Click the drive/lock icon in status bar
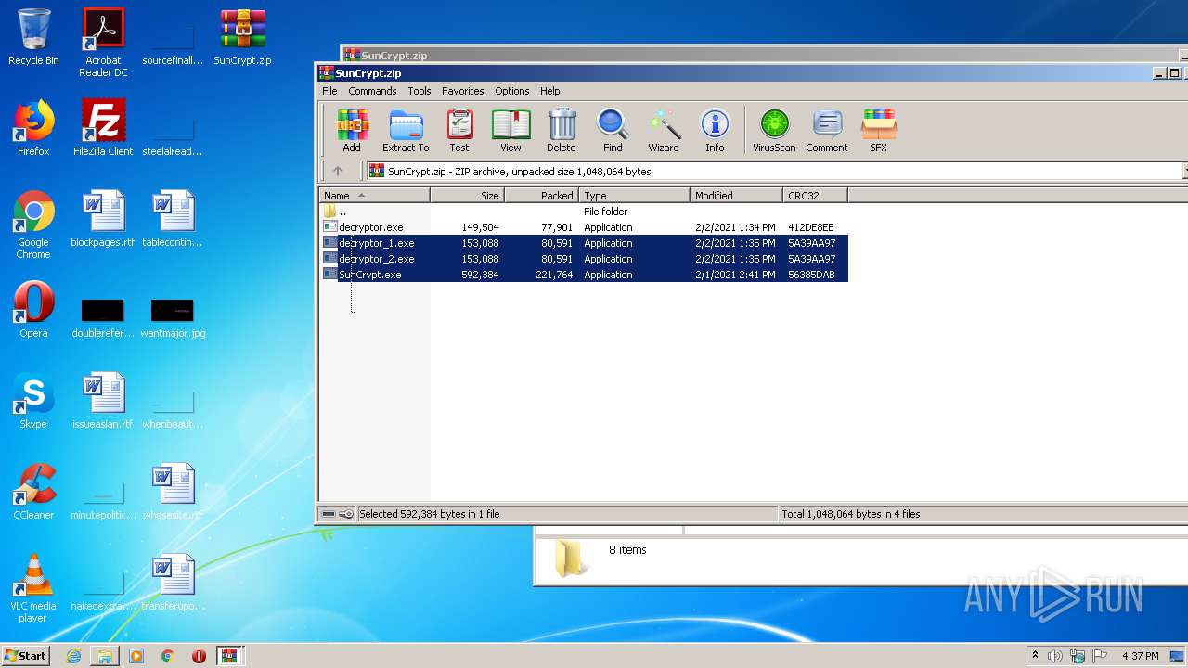Image resolution: width=1188 pixels, height=668 pixels. 338,514
